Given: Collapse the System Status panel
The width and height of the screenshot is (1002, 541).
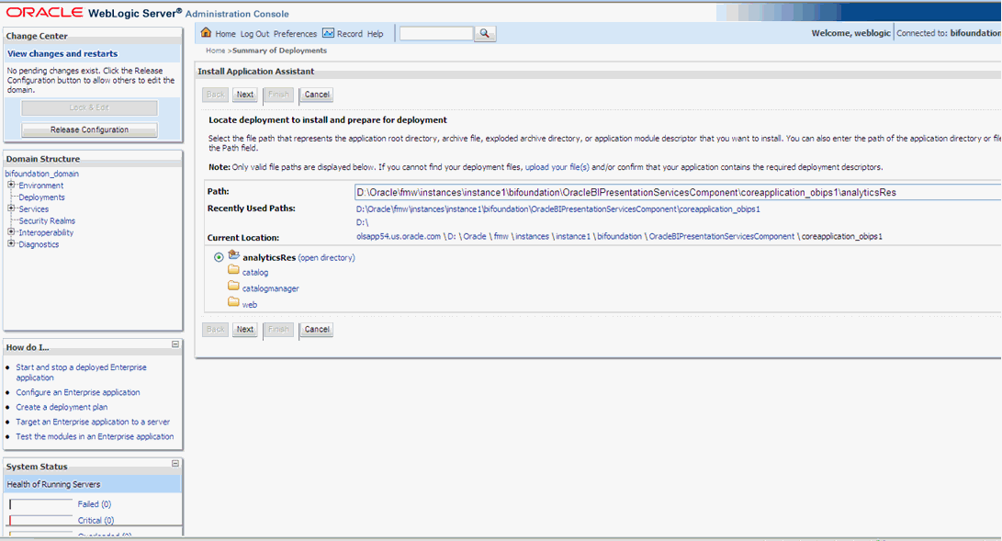Looking at the screenshot, I should click(175, 464).
